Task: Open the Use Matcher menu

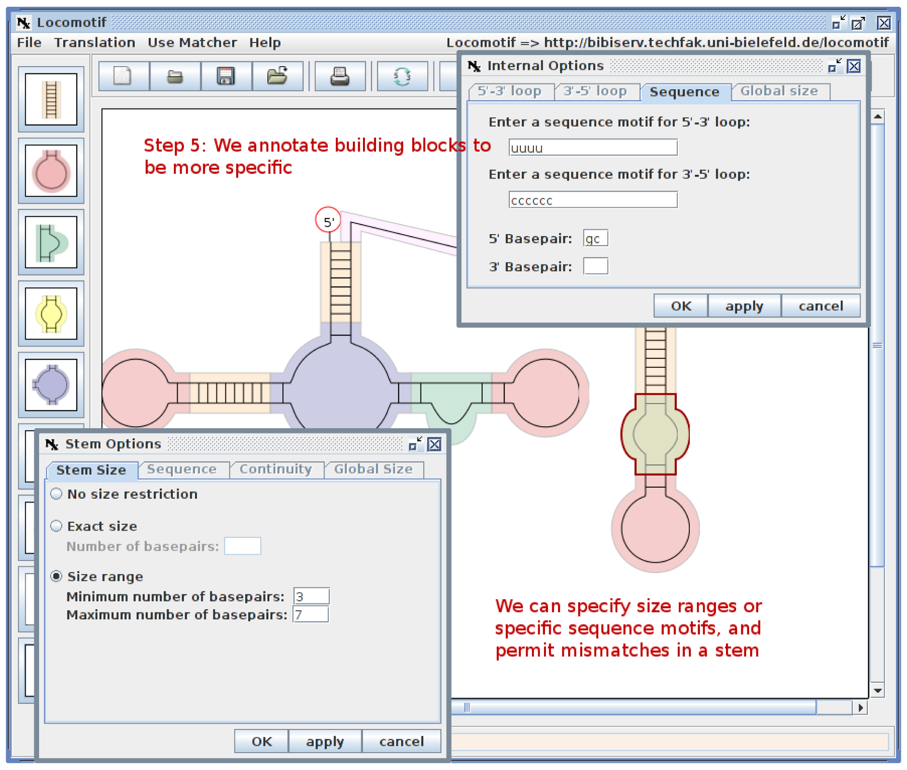Action: pos(192,42)
